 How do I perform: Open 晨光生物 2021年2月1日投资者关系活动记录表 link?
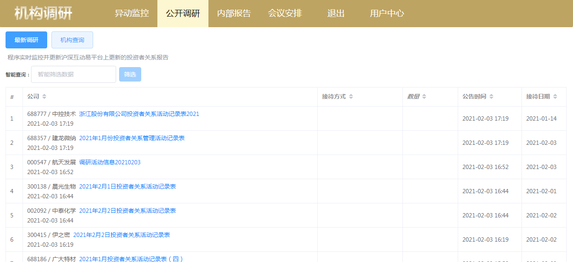point(128,186)
